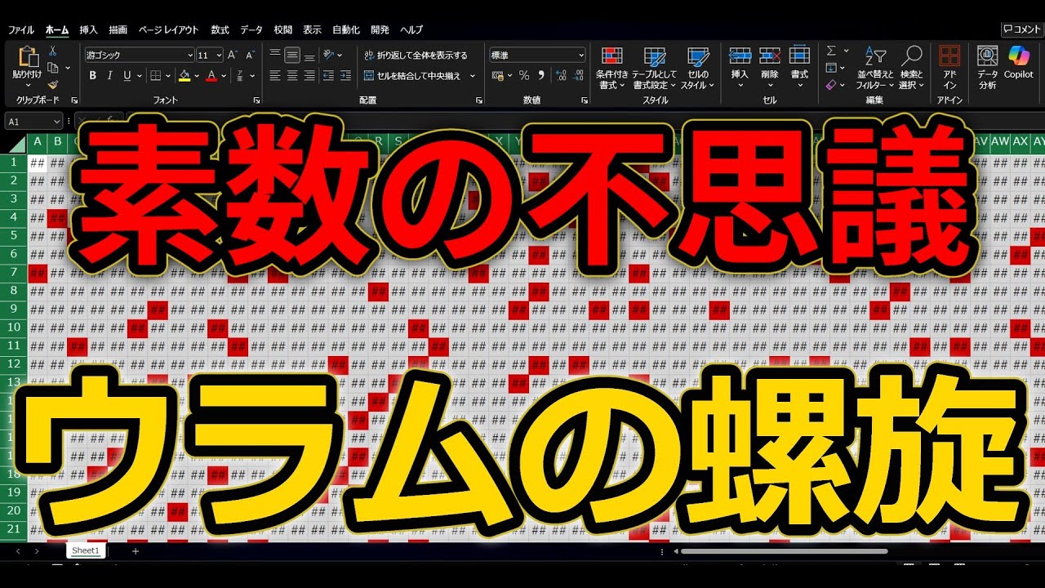
Task: Open Format as Table (テーブルとして書式設定)
Action: tap(655, 69)
